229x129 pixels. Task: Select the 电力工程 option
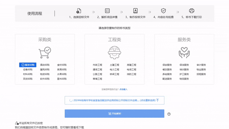[114, 70]
